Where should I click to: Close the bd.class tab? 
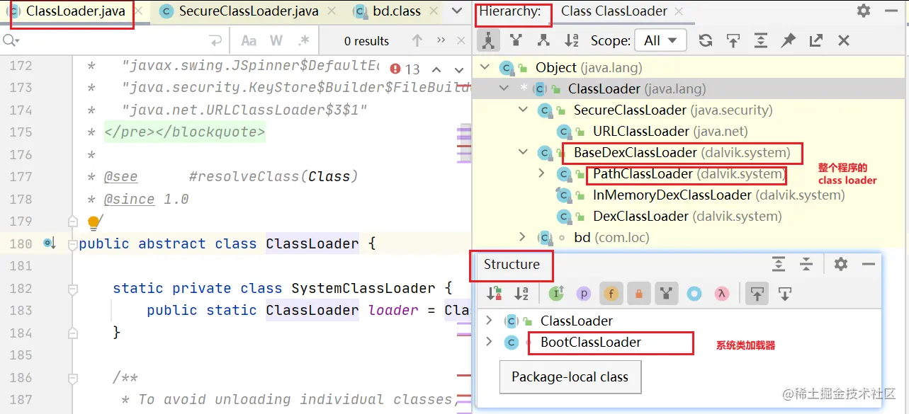pyautogui.click(x=433, y=11)
